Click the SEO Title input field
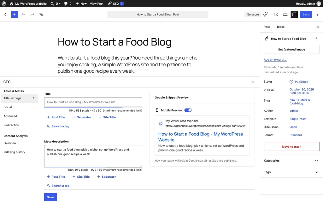The width and height of the screenshot is (323, 202). (93, 102)
